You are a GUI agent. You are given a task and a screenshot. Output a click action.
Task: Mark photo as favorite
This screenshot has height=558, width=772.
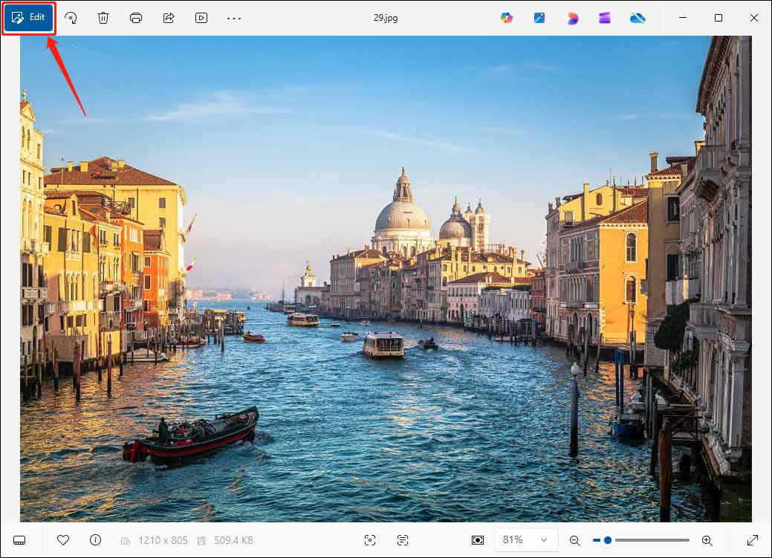64,540
